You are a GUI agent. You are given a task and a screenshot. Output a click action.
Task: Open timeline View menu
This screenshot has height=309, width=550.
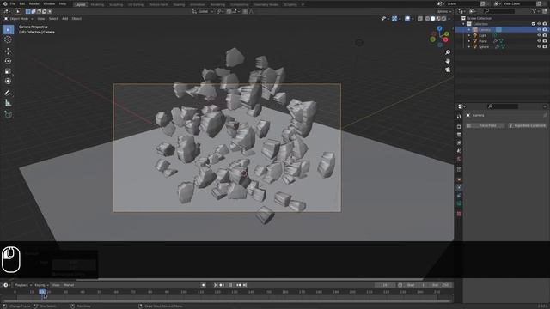coord(56,285)
